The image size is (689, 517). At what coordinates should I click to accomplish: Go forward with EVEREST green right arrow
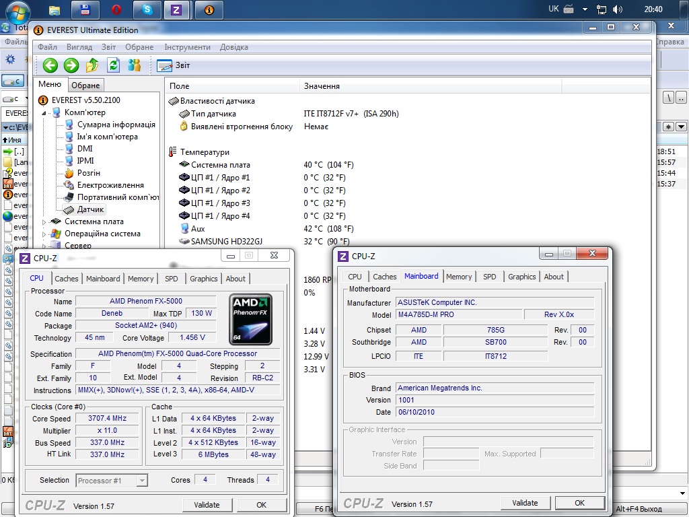click(71, 65)
